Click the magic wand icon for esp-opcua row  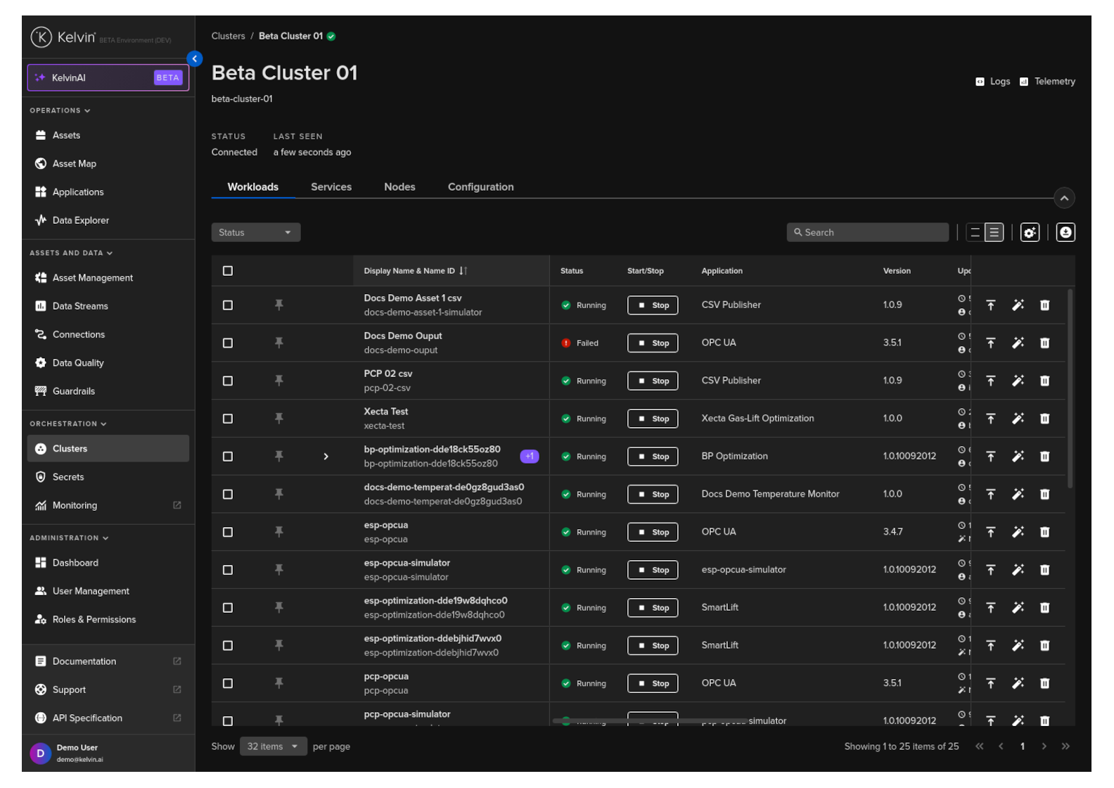tap(1018, 532)
